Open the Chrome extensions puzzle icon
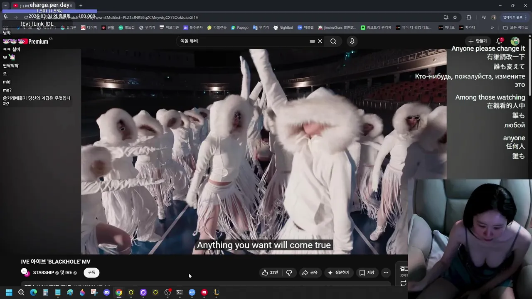This screenshot has height=299, width=532. 469,17
